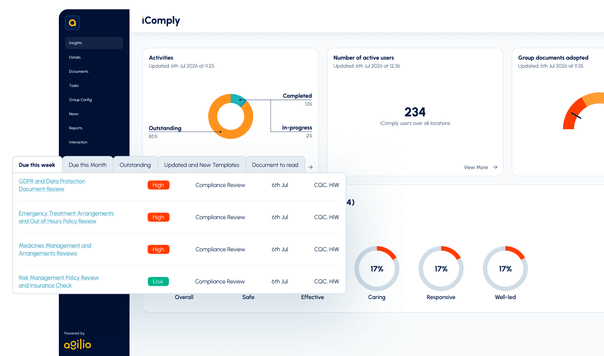Click the Caring 17% progress ring
This screenshot has height=356, width=604.
(377, 269)
